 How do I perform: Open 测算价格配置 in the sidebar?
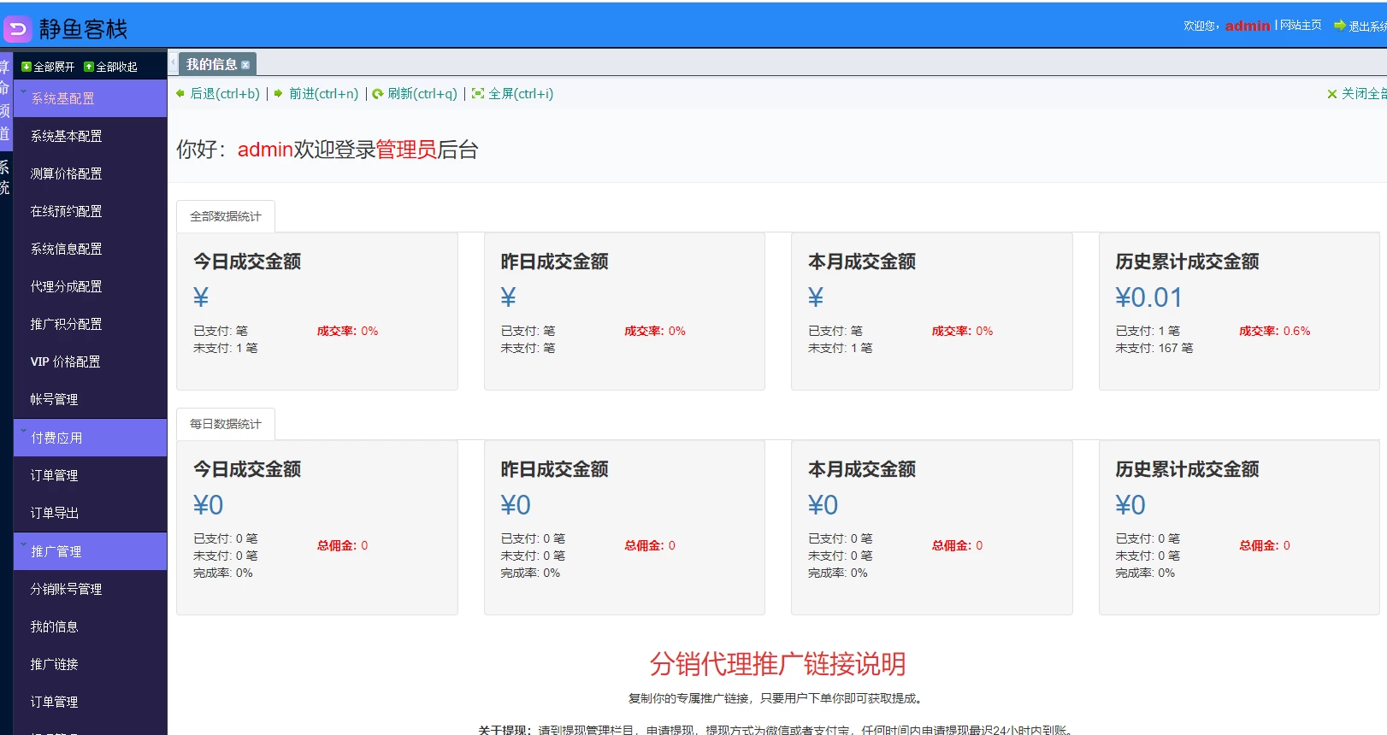tap(67, 173)
